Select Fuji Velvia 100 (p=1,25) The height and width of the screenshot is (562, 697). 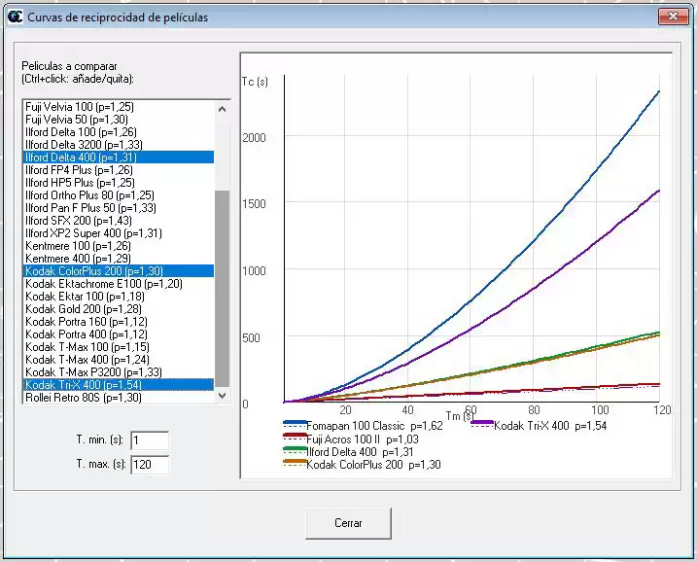(x=119, y=107)
